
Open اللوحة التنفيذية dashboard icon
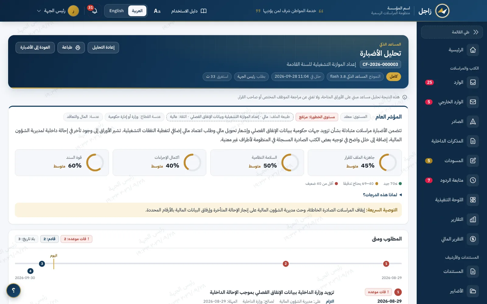[x=473, y=200]
